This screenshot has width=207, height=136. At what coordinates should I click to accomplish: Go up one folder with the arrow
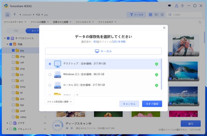pyautogui.click(x=15, y=14)
